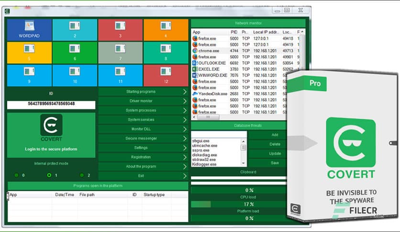Select internal protect mode 0
The height and width of the screenshot is (232, 400).
(16, 175)
